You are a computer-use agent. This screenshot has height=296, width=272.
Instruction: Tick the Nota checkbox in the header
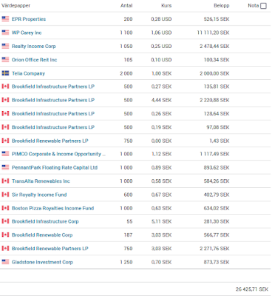click(263, 6)
